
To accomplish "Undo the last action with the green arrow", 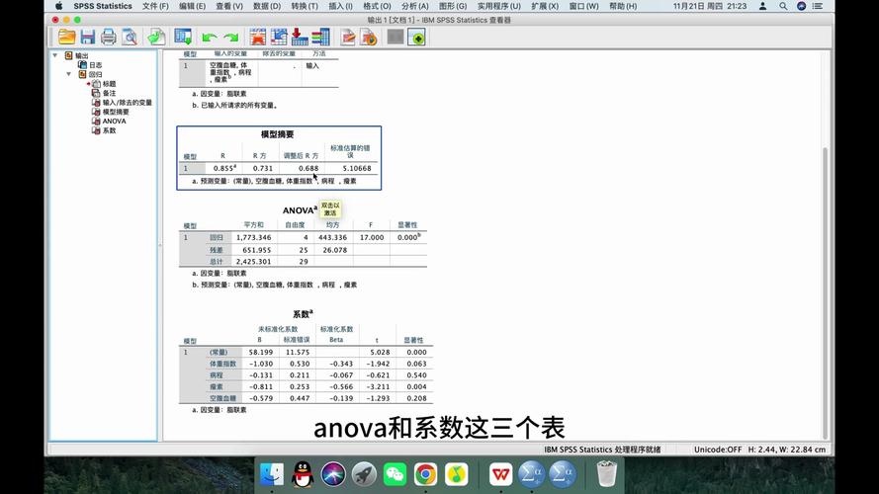I will [x=209, y=38].
